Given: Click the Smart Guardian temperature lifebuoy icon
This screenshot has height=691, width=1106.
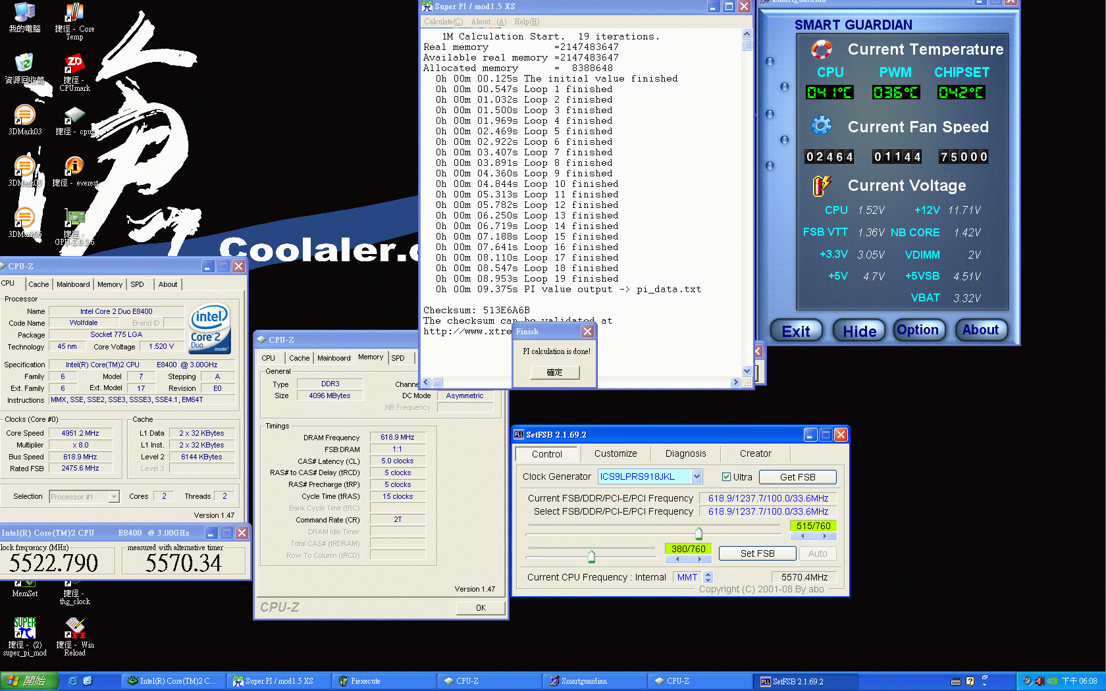Looking at the screenshot, I should click(x=821, y=49).
